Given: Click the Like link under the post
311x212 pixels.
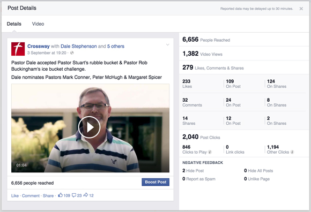Looking at the screenshot, I should [15, 196].
